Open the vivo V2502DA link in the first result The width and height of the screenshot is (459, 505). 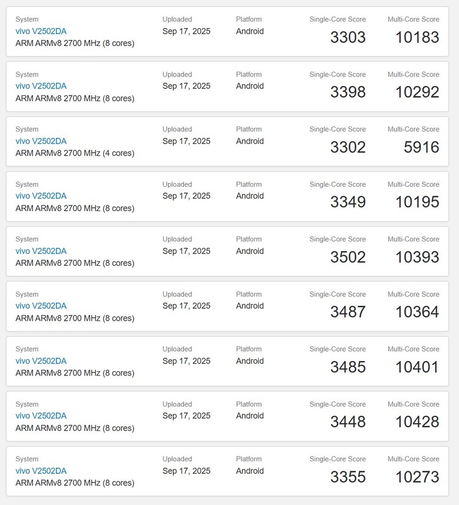point(40,31)
